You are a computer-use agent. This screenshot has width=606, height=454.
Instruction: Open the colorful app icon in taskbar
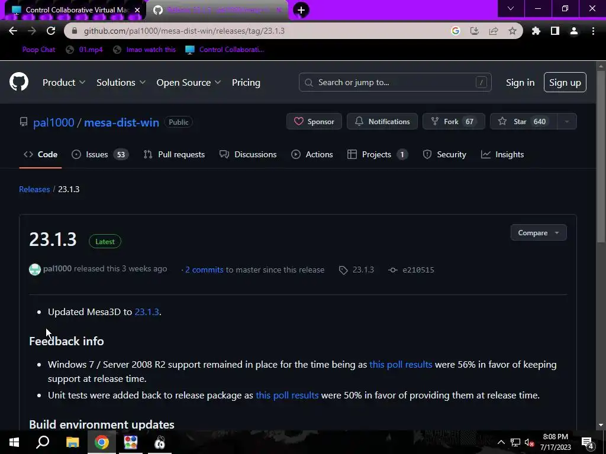[131, 442]
